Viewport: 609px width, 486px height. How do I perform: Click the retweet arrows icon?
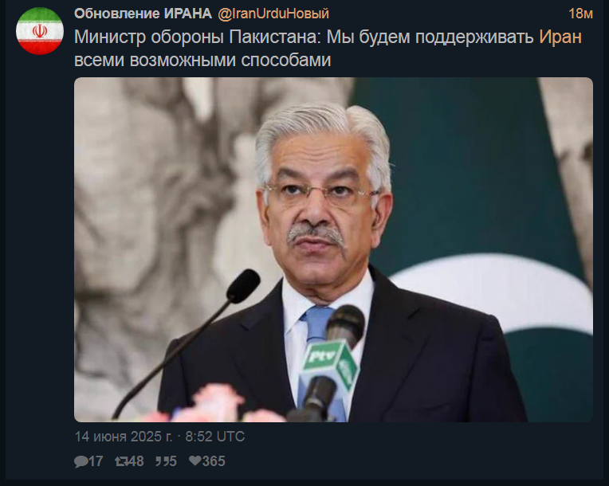point(121,461)
